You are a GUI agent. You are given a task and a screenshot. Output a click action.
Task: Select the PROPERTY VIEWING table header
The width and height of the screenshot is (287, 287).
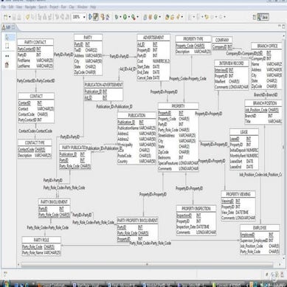[238, 194]
